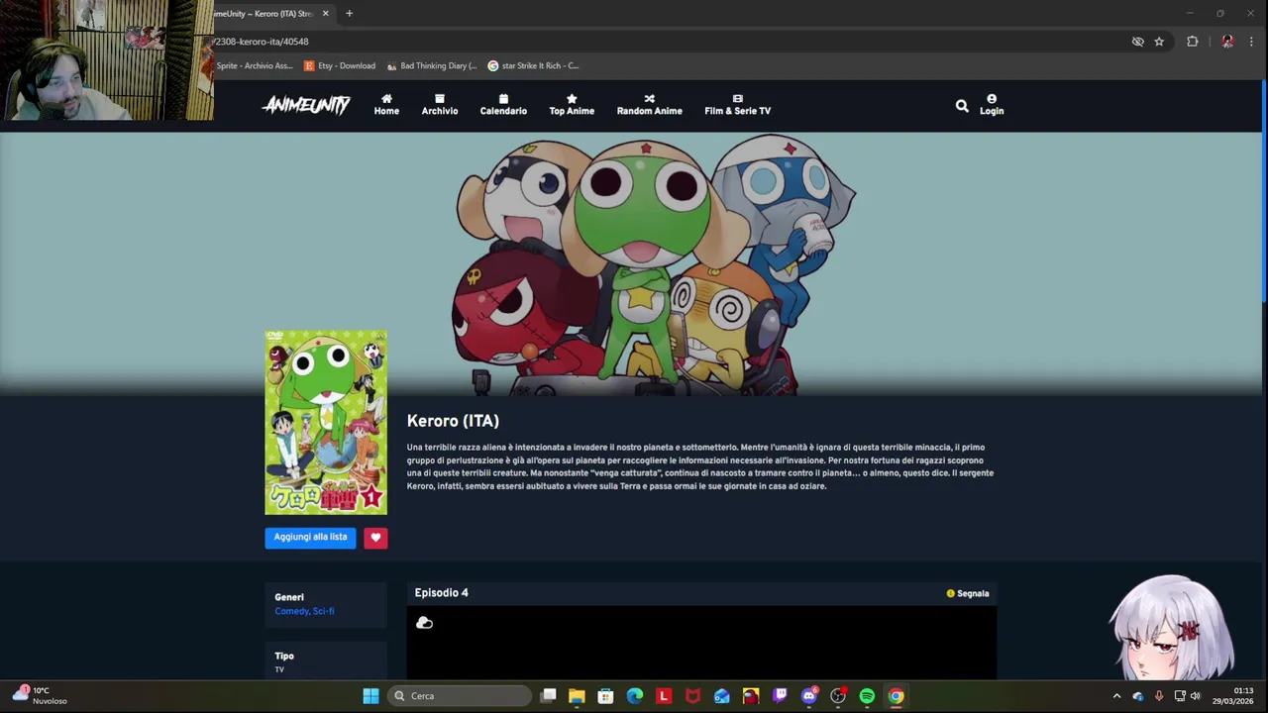The image size is (1268, 713).
Task: Open the red L app on taskbar
Action: coord(664,696)
